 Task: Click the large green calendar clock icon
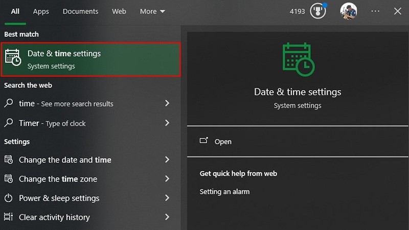[298, 59]
